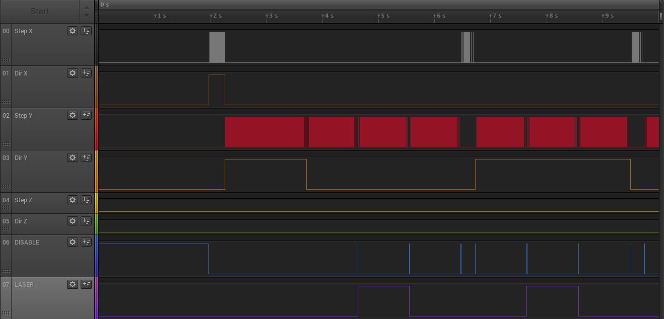Open trigger settings for Dir X channel

click(x=86, y=73)
